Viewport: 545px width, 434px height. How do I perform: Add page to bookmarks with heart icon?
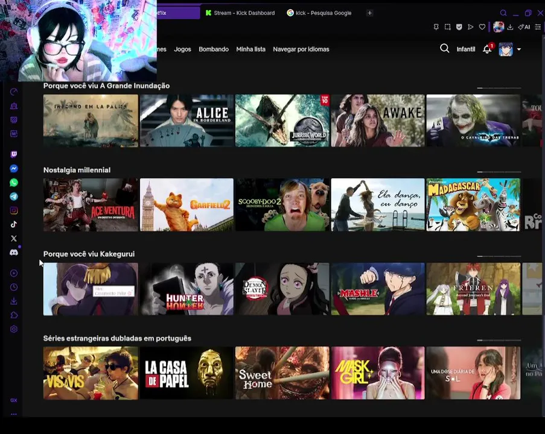pyautogui.click(x=482, y=27)
